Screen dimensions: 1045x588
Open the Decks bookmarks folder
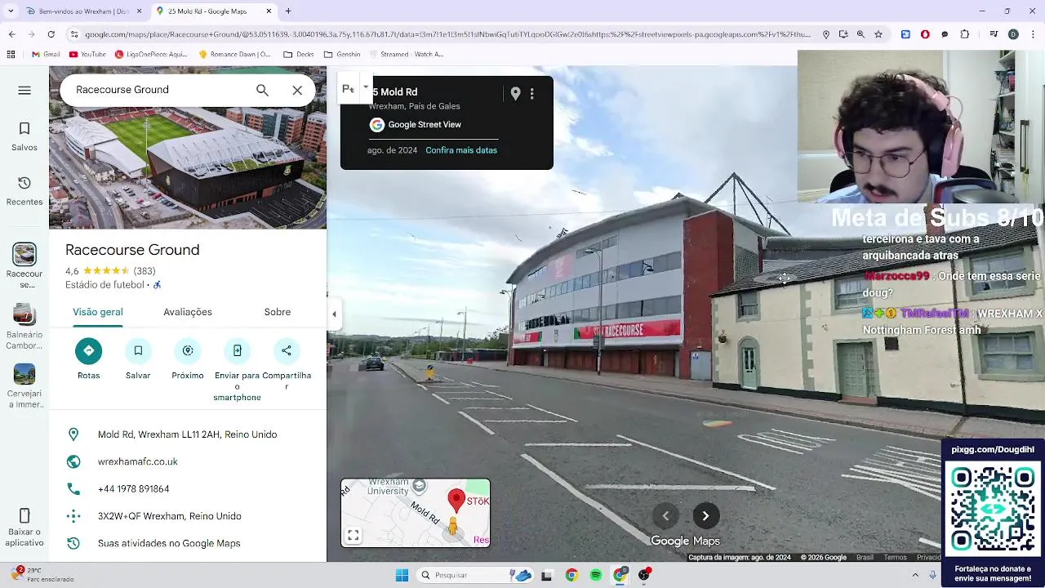pos(299,55)
